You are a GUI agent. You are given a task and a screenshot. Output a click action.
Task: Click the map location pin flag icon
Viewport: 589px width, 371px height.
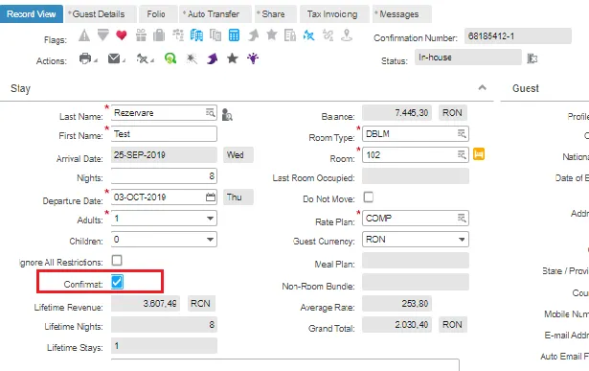[x=347, y=35]
